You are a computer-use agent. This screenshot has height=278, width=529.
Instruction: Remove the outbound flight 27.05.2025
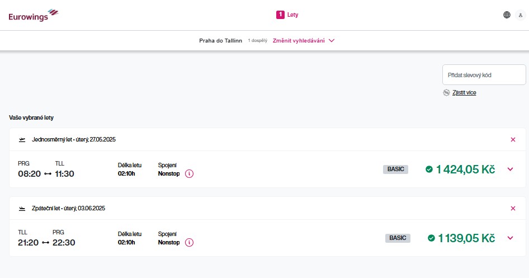click(513, 140)
